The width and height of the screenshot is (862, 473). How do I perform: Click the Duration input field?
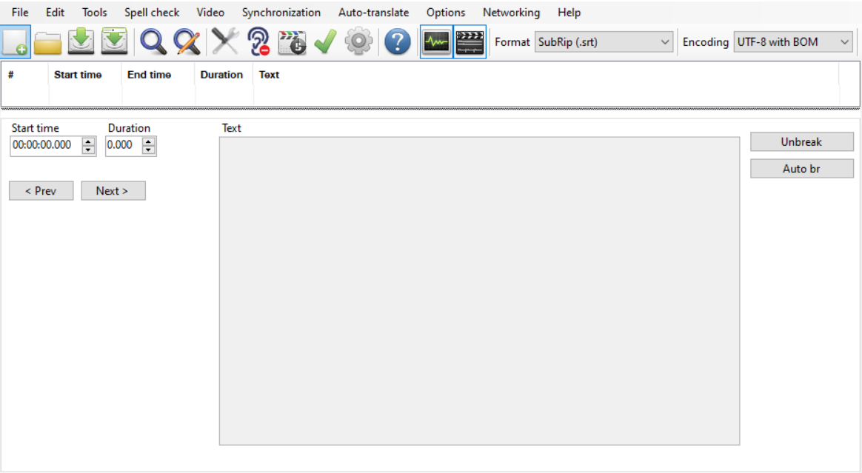pos(124,145)
